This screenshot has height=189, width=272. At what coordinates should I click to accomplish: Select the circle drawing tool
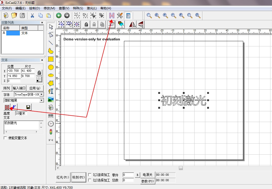[x=51, y=67]
